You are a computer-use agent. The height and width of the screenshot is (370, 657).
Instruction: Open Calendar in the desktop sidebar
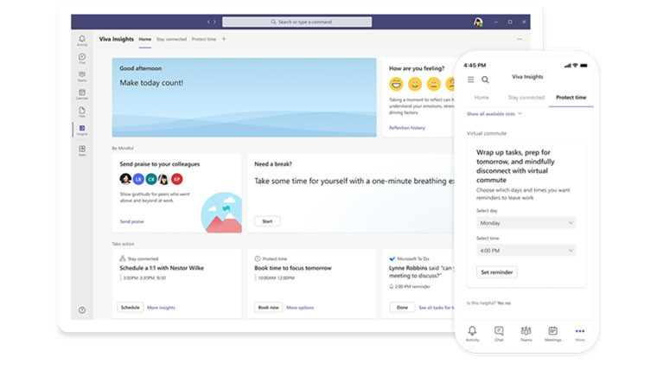point(82,94)
